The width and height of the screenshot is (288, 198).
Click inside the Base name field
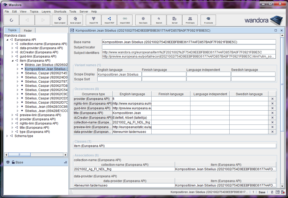(x=183, y=42)
